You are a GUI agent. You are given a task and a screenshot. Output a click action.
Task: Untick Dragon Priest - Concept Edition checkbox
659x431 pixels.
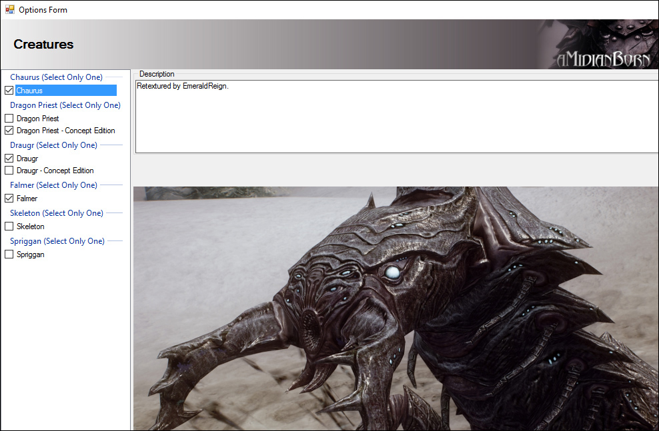pyautogui.click(x=9, y=131)
